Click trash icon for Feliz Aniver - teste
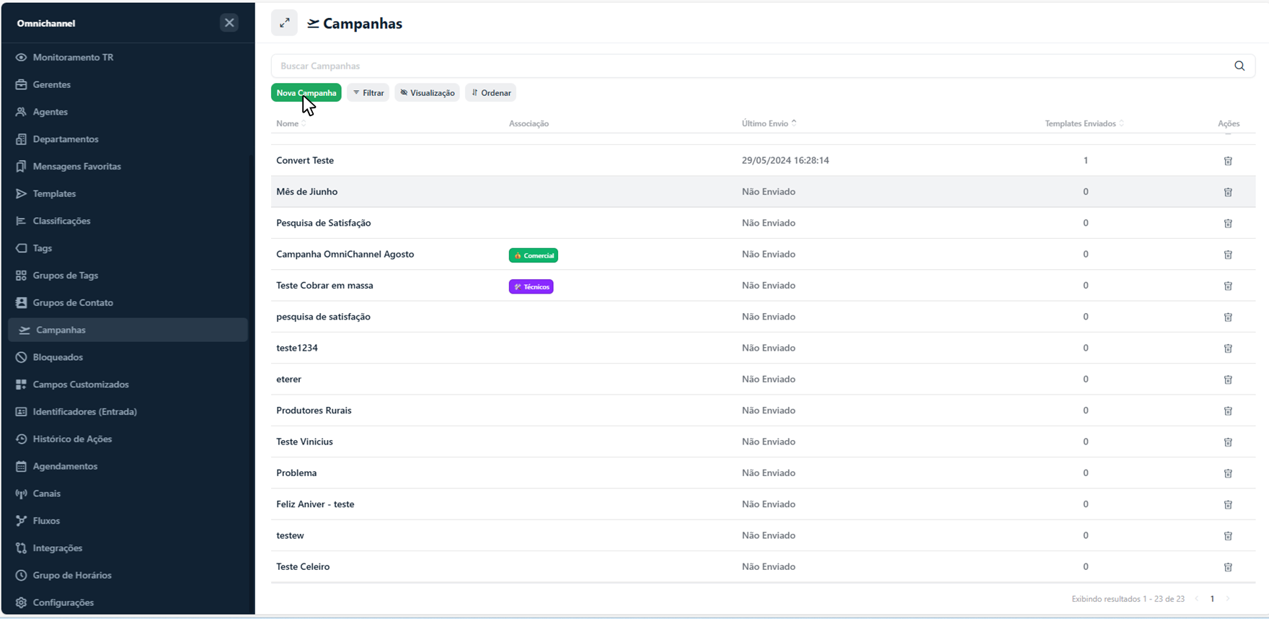 (x=1228, y=504)
